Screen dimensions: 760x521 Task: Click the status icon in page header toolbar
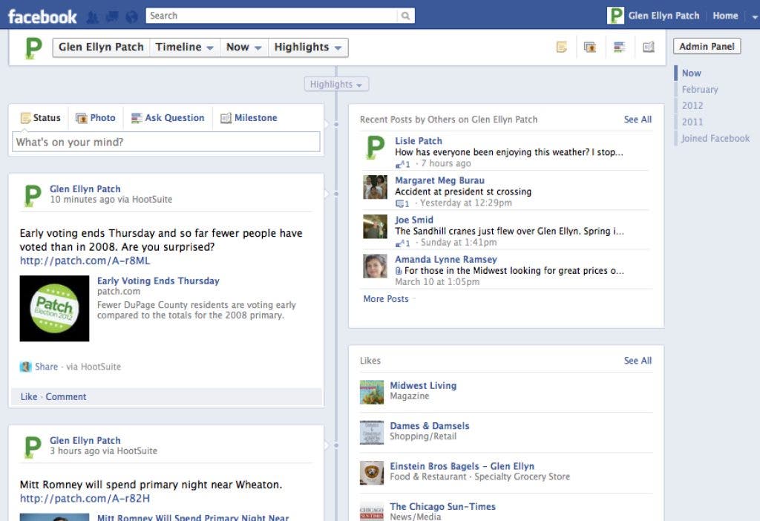tap(561, 47)
